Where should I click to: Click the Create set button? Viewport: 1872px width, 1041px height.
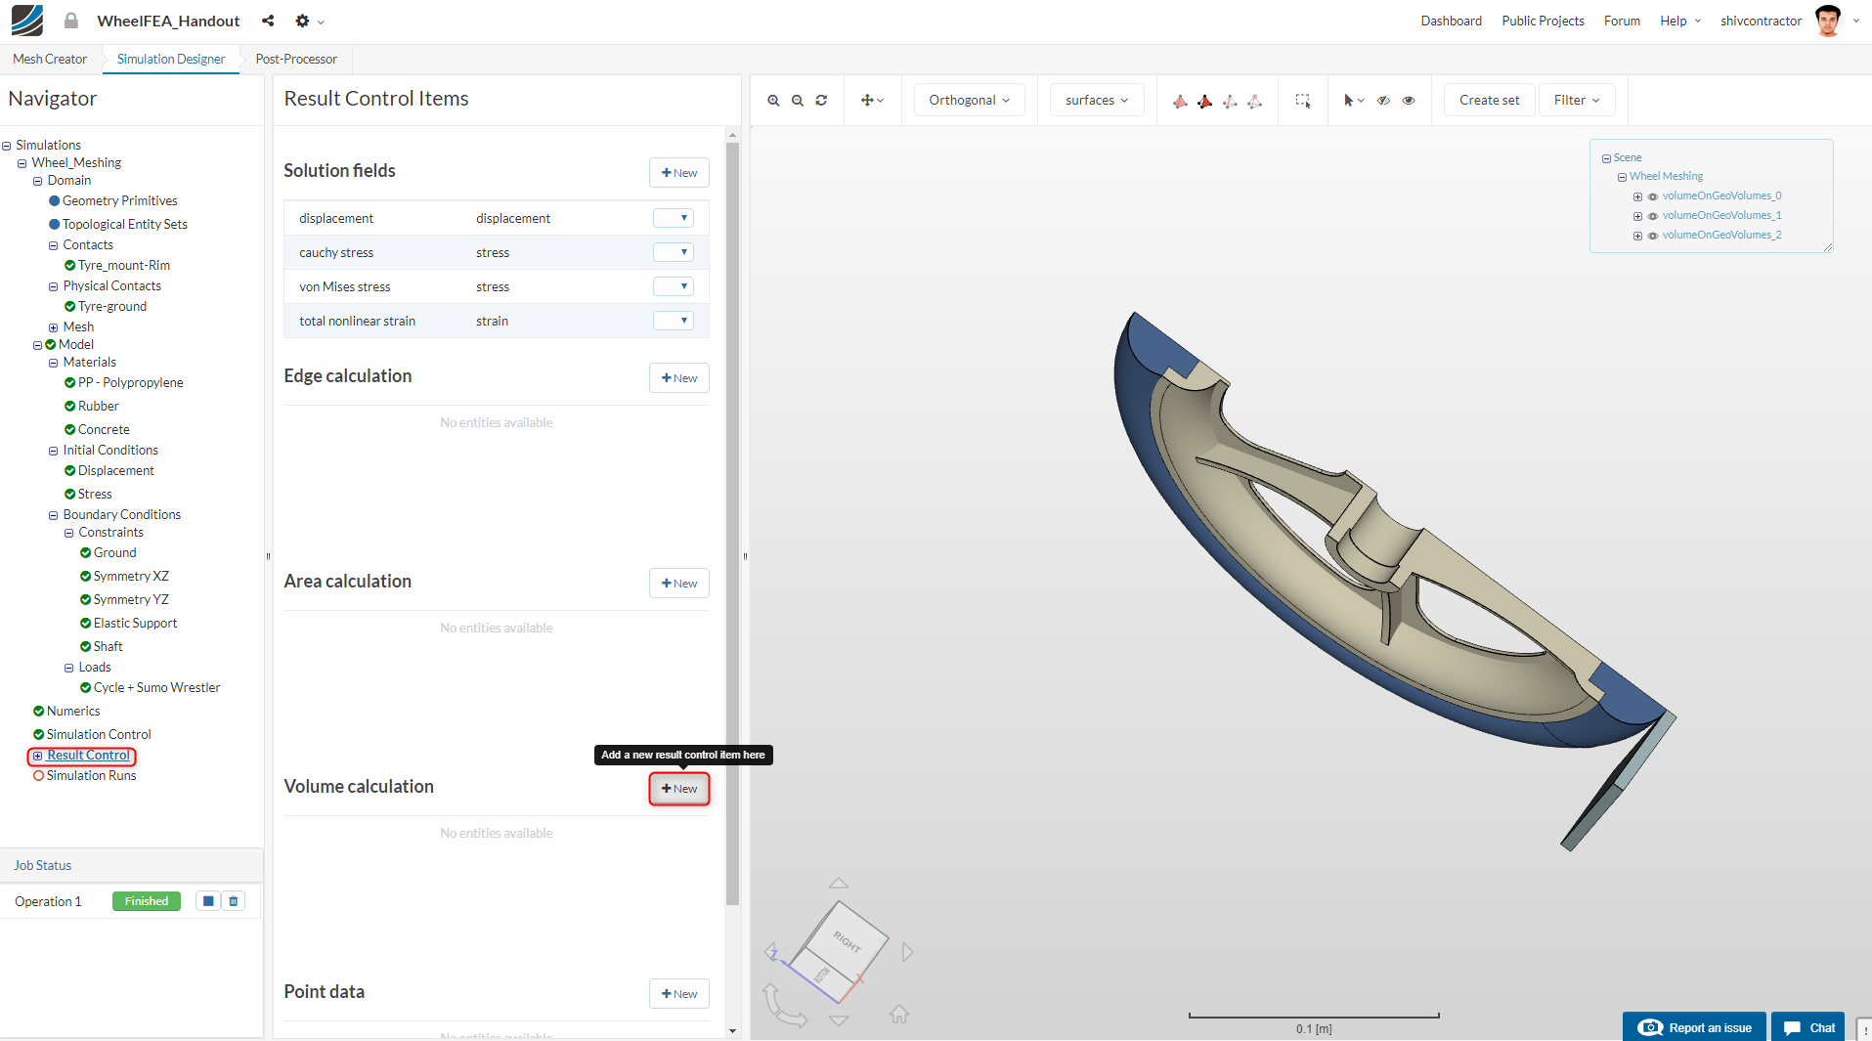pyautogui.click(x=1489, y=100)
